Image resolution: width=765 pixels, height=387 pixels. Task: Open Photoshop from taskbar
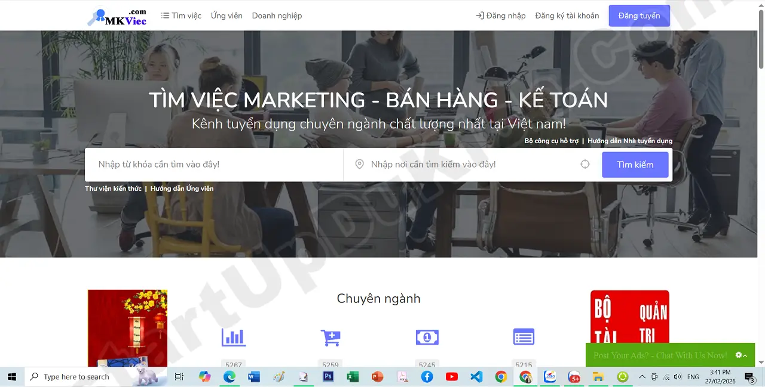pos(328,377)
